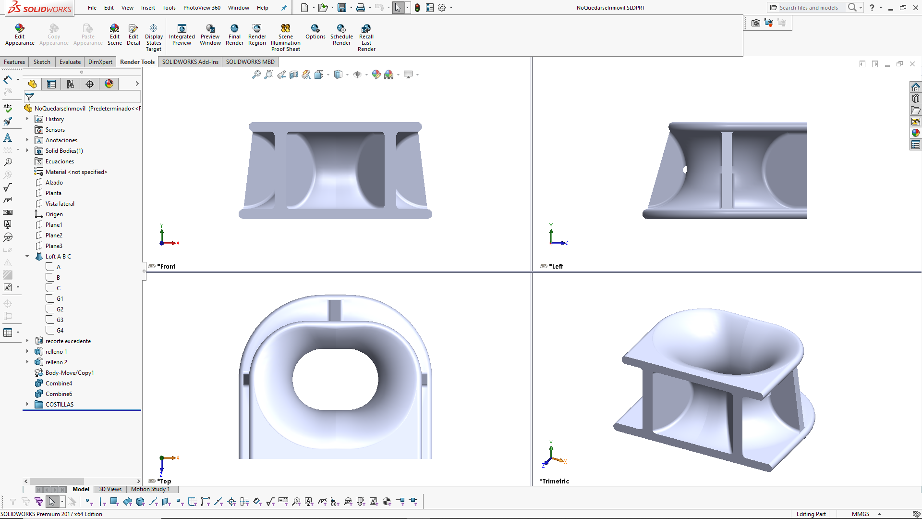This screenshot has width=922, height=519.
Task: Expand the COSTILLAS folder
Action: coord(27,404)
